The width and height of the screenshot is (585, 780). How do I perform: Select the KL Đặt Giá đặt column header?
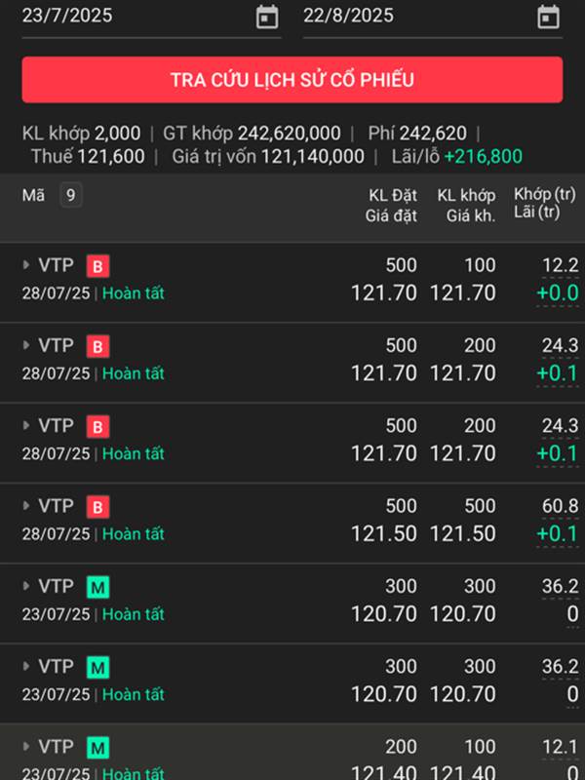coord(391,206)
